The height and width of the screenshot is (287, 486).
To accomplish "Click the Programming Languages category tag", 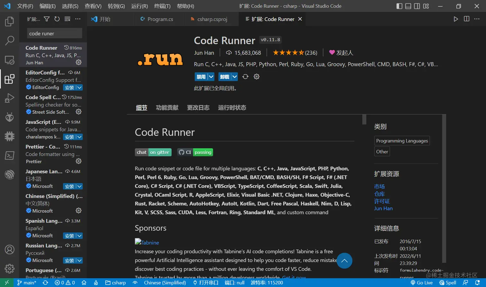I will [x=402, y=141].
